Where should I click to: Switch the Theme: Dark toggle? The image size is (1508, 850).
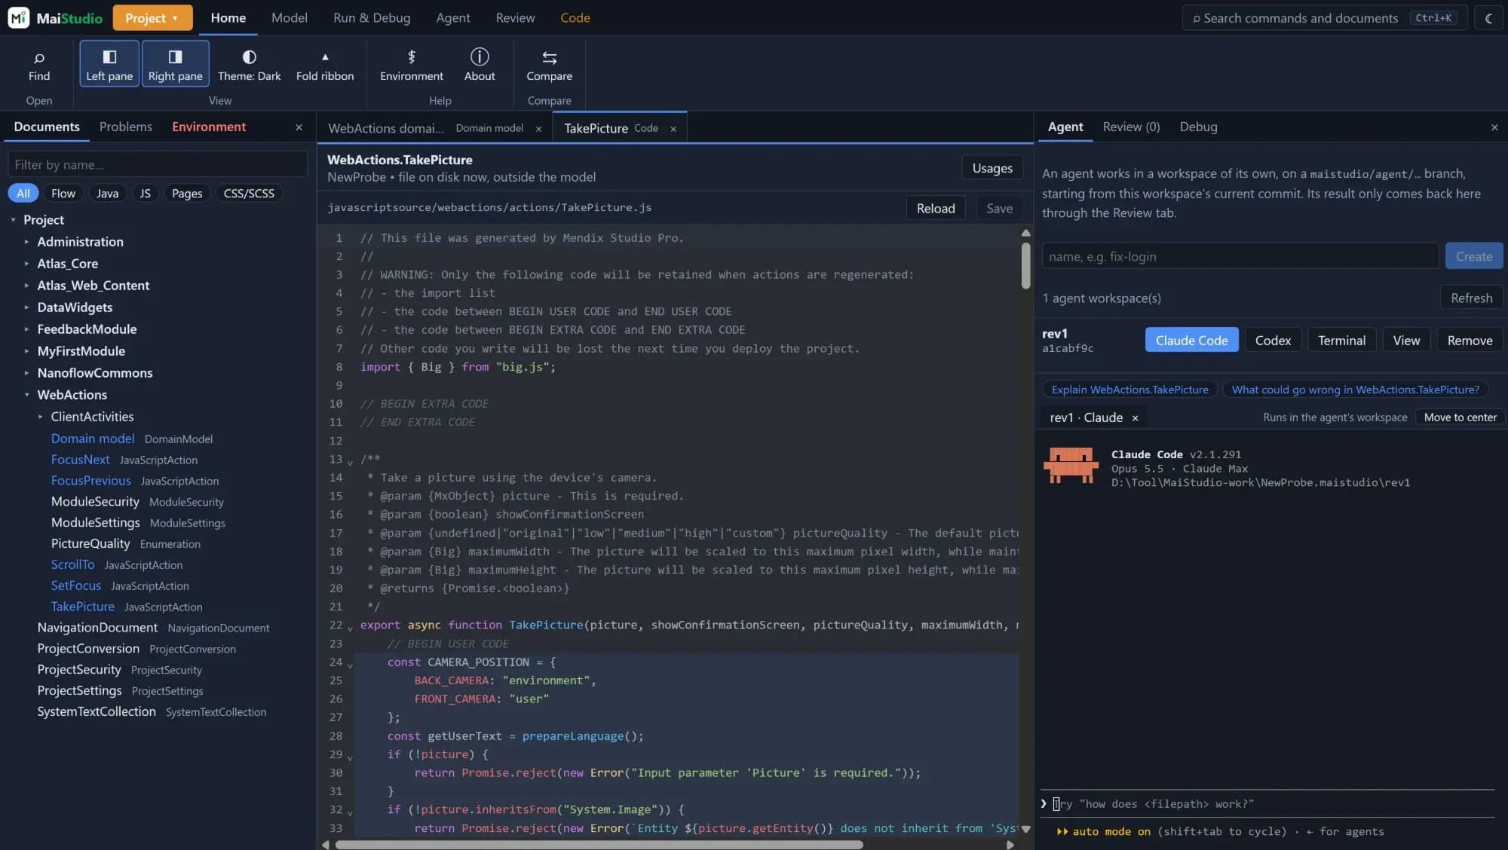249,65
